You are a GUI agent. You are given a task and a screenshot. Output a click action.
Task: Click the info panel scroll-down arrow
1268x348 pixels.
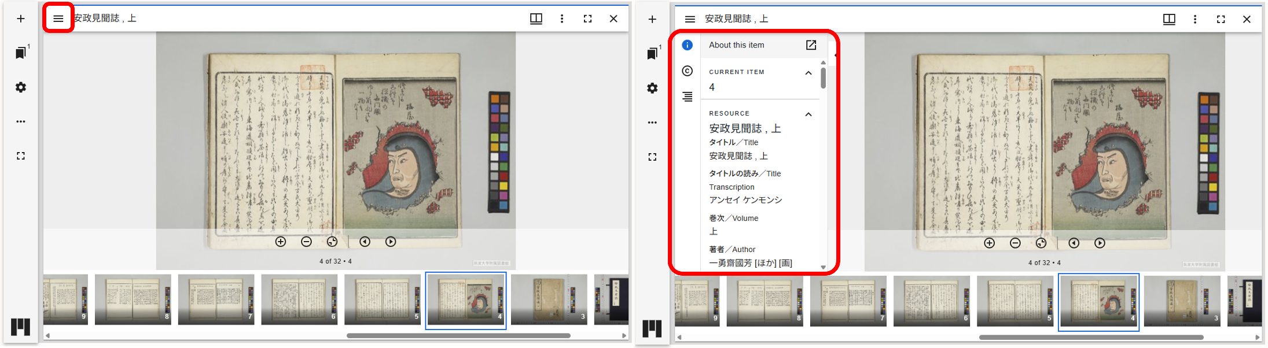point(823,267)
